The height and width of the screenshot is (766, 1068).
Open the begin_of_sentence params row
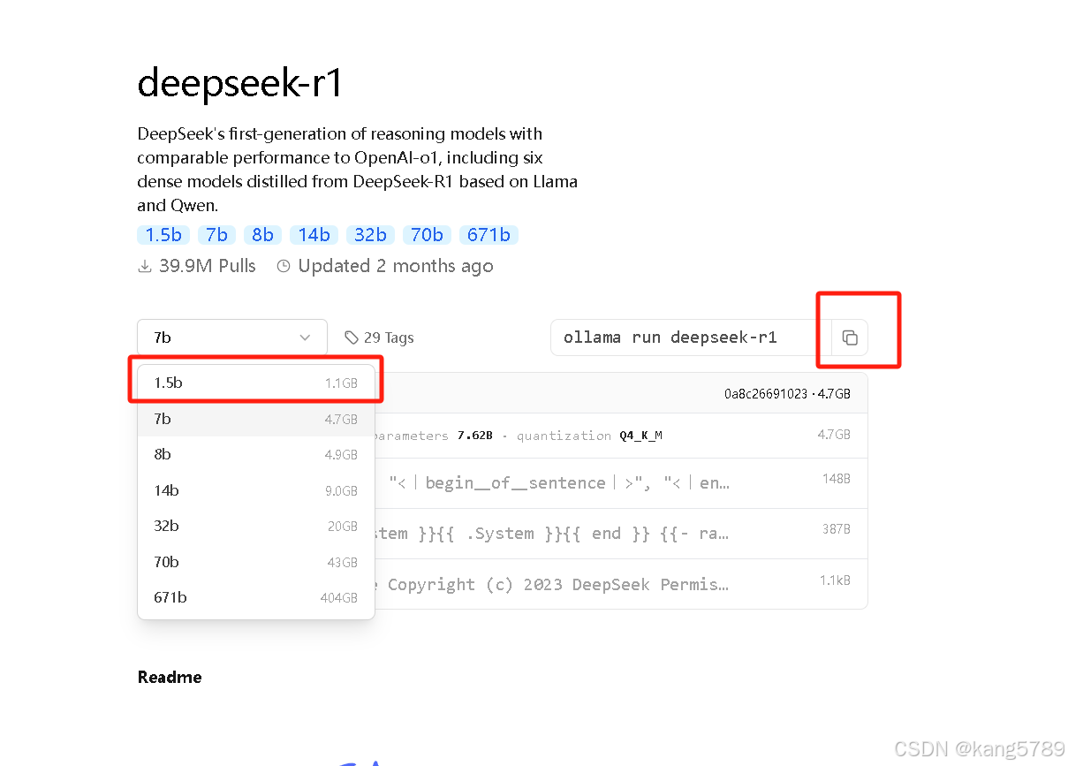click(x=621, y=483)
